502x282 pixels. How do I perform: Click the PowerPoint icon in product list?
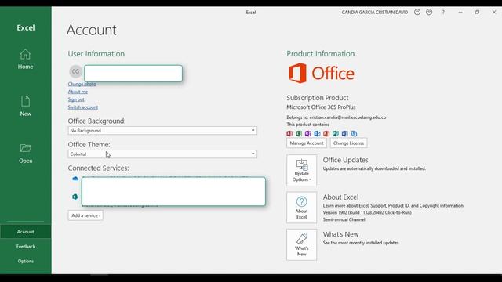pos(326,134)
